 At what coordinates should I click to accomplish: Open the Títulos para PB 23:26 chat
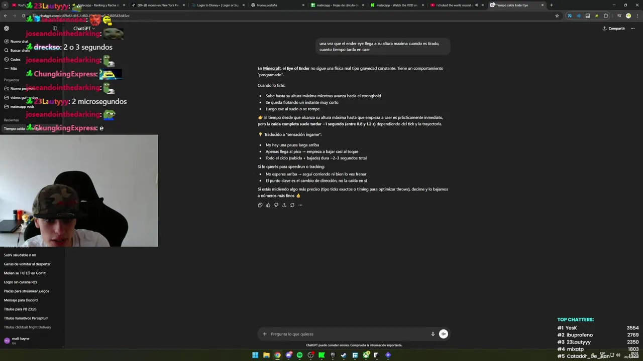tap(20, 309)
